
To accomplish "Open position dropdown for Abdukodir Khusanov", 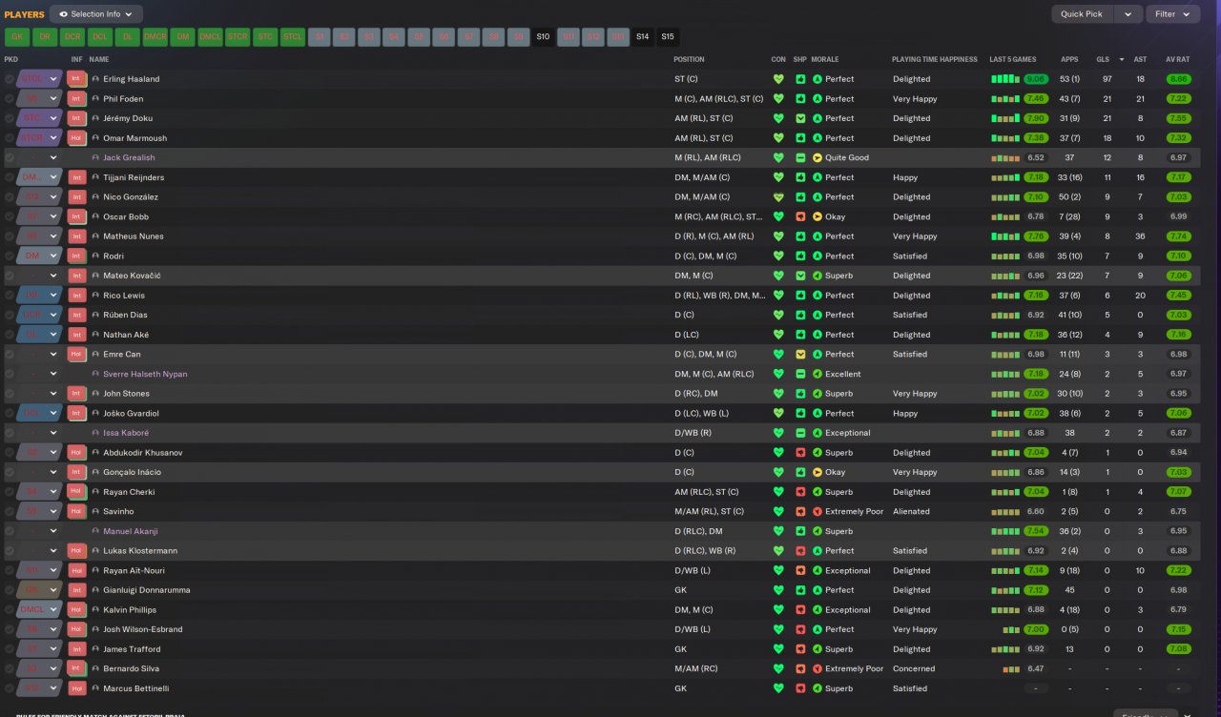I will (53, 453).
